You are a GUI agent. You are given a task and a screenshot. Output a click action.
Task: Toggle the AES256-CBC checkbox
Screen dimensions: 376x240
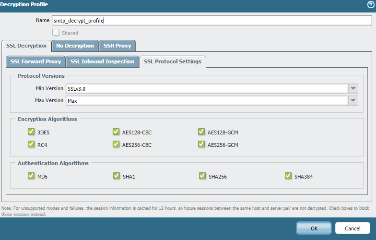point(116,144)
